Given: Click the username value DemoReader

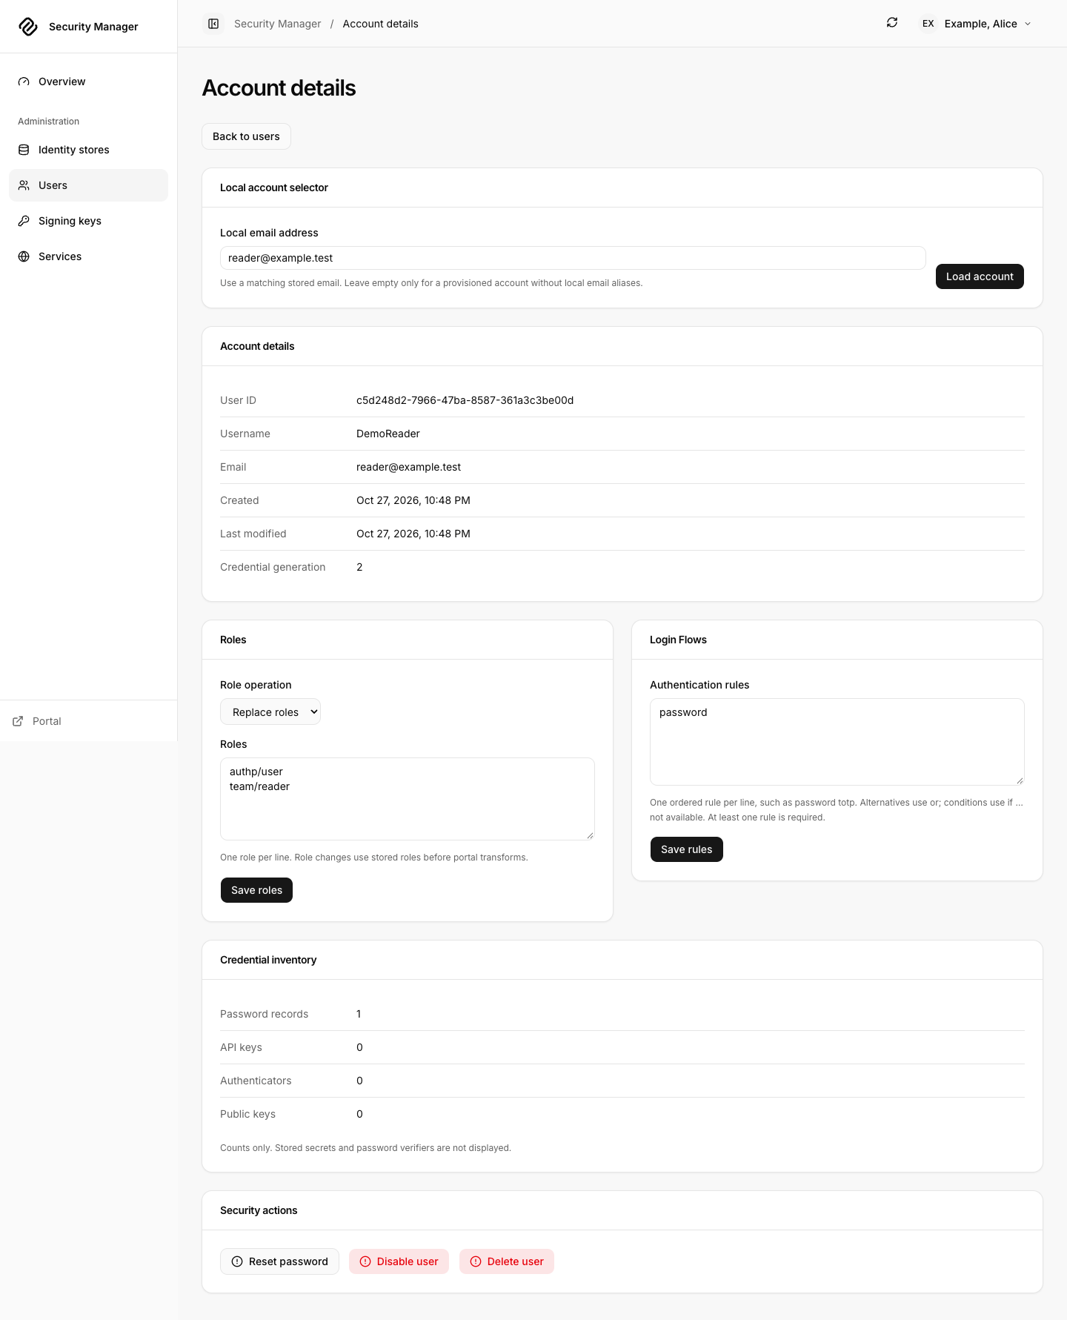Looking at the screenshot, I should (388, 434).
